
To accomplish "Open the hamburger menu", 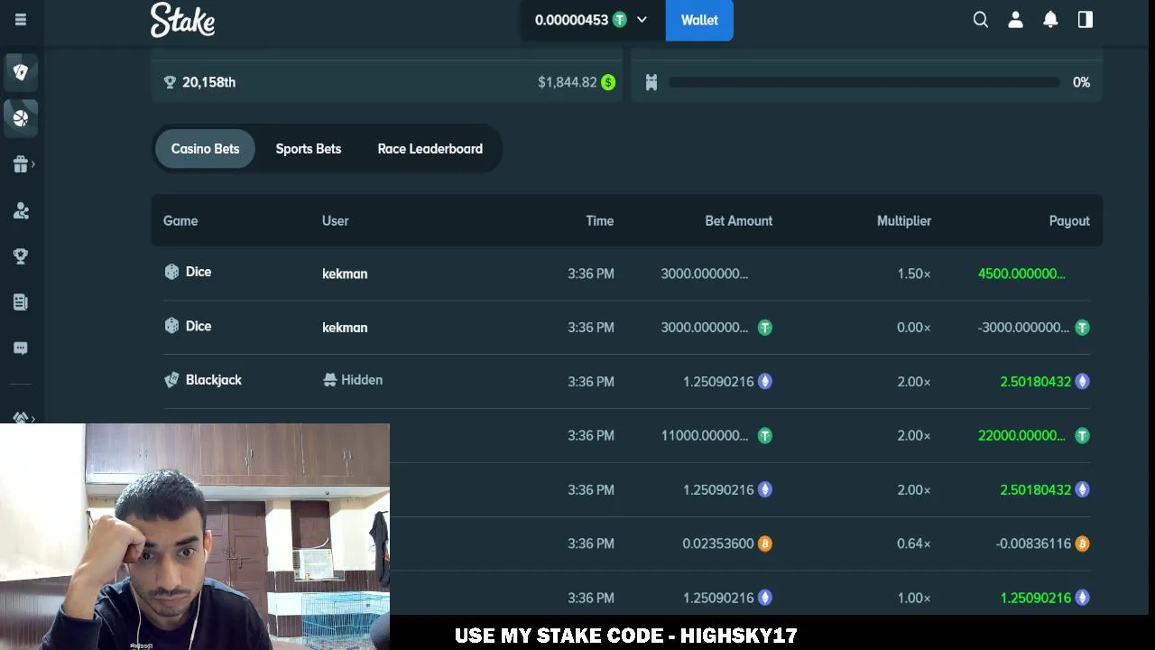I will [x=21, y=20].
